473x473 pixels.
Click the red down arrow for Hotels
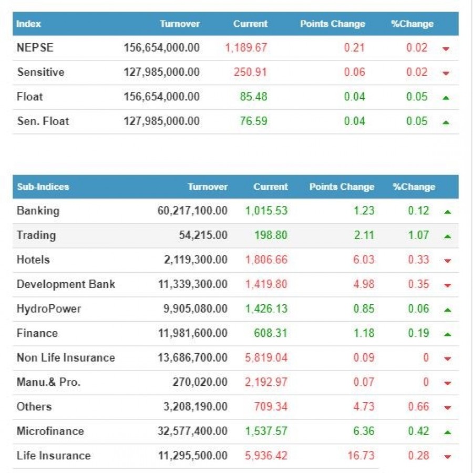pyautogui.click(x=447, y=261)
